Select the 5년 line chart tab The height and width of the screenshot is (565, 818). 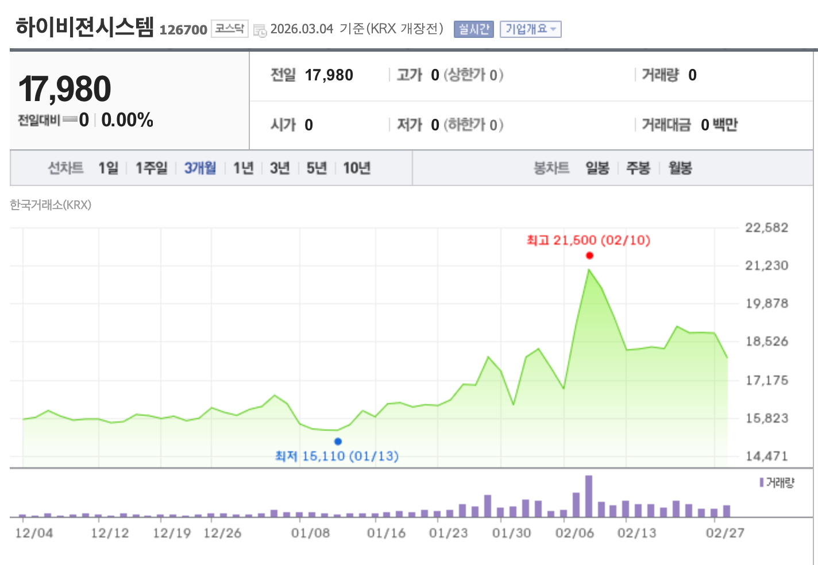pos(317,168)
